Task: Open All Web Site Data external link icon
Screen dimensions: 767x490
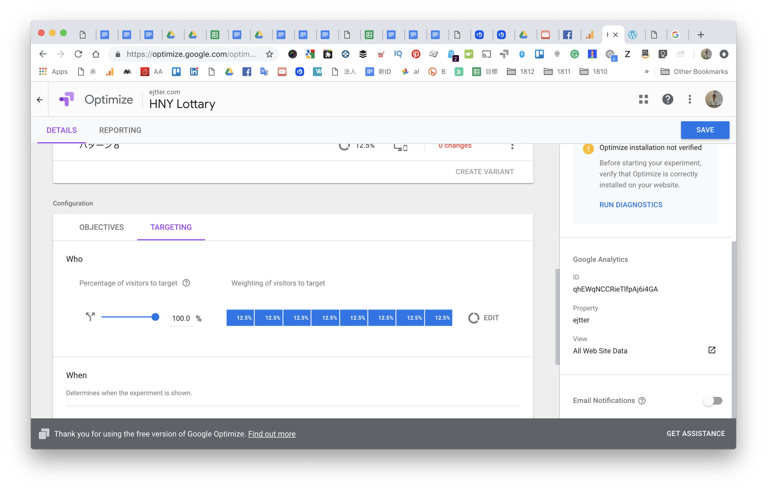Action: tap(712, 350)
